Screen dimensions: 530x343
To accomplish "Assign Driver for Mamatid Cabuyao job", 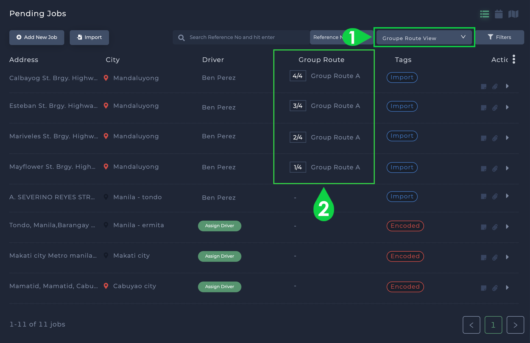I will click(x=220, y=287).
